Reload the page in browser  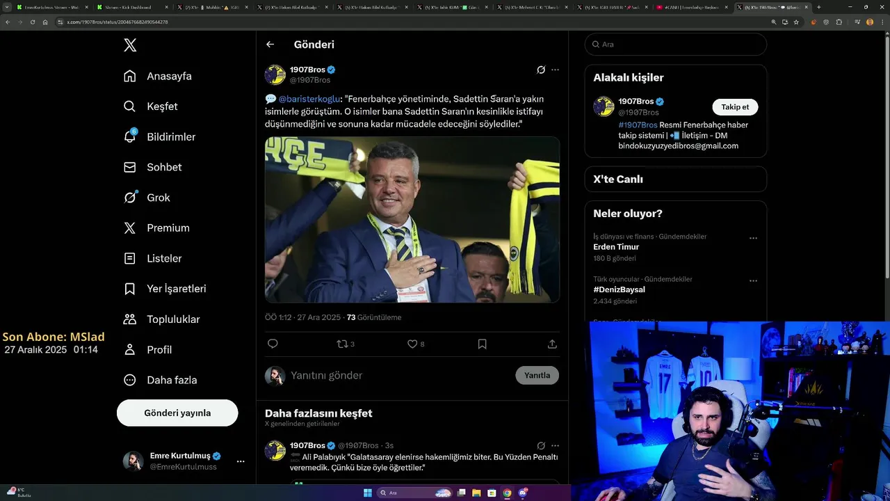point(32,22)
